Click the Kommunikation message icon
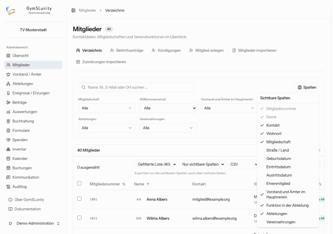This screenshot has width=333, height=234. (8, 177)
